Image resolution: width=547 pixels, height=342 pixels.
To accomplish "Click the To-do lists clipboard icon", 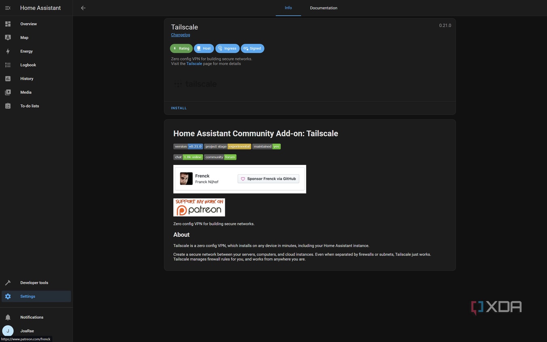I will click(x=8, y=106).
